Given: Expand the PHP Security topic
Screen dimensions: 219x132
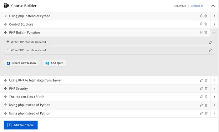Looking at the screenshot, I should [214, 88].
